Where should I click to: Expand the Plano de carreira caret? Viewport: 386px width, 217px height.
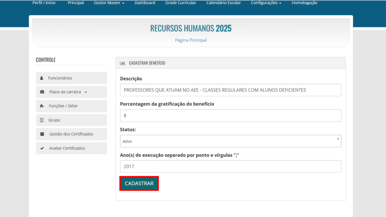[x=86, y=92]
